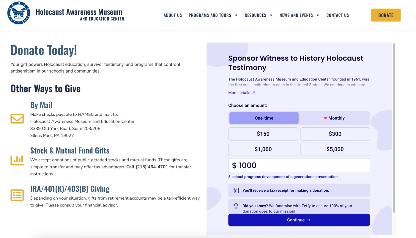Image resolution: width=416 pixels, height=238 pixels.
Task: Expand the Programs and Tours menu
Action: click(213, 15)
